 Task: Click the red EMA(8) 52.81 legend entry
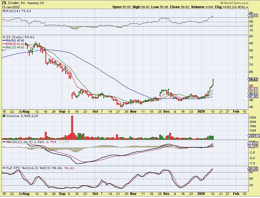[x=13, y=44]
